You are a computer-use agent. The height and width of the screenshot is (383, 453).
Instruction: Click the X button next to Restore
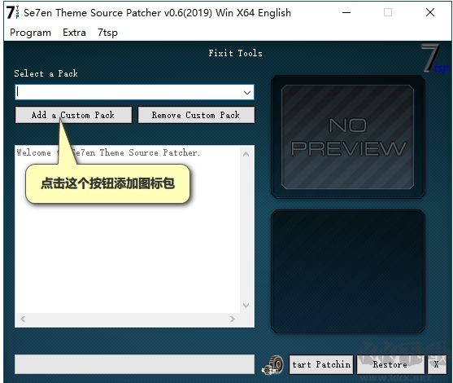click(437, 364)
